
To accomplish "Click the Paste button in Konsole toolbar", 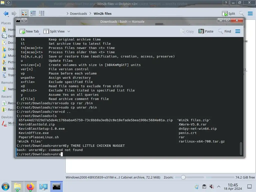I will click(x=206, y=31).
